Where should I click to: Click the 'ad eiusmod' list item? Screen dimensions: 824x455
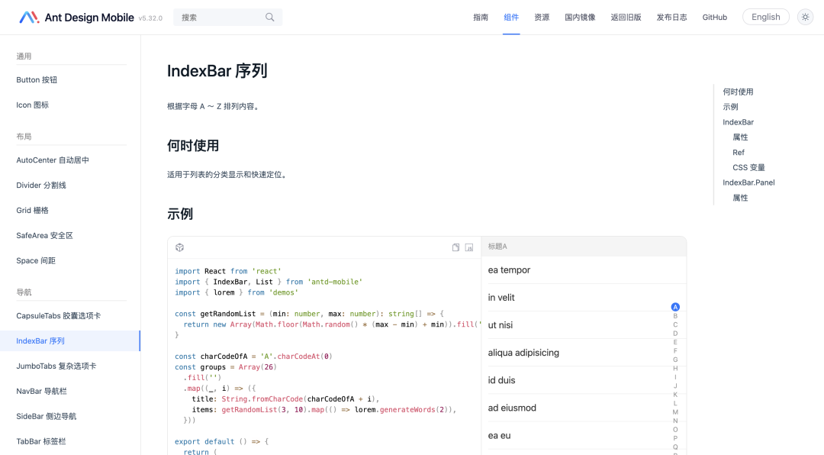click(x=584, y=408)
